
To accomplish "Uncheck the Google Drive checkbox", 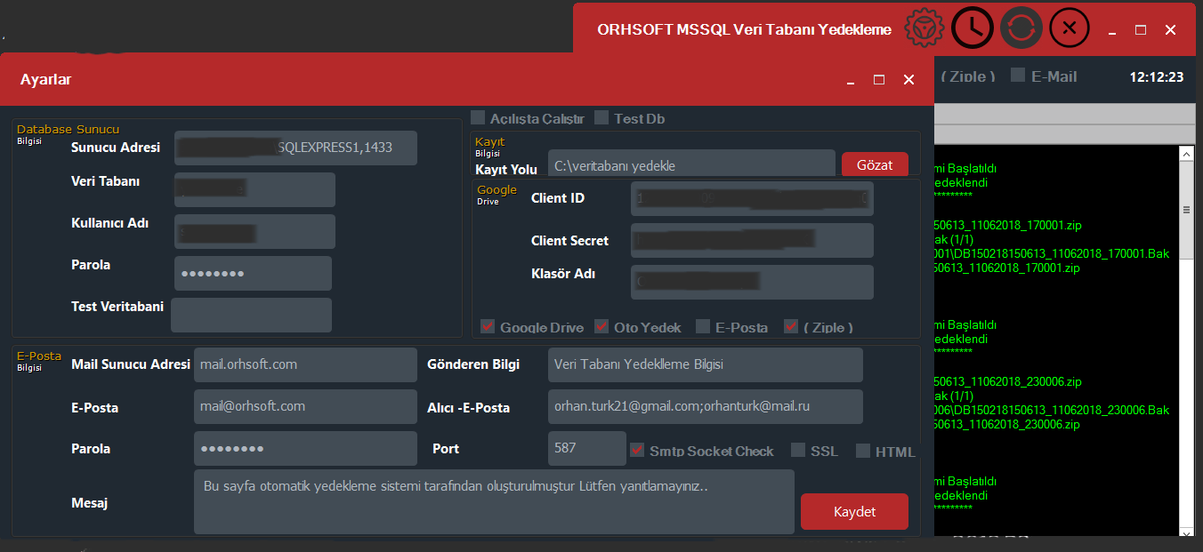I will click(x=488, y=326).
